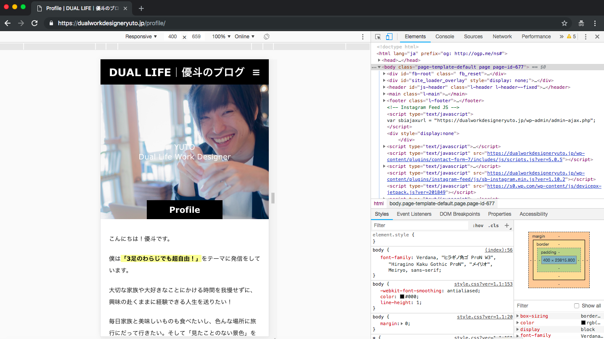Screen dimensions: 604x339
Task: Open (index):56 source link
Action: pyautogui.click(x=499, y=250)
